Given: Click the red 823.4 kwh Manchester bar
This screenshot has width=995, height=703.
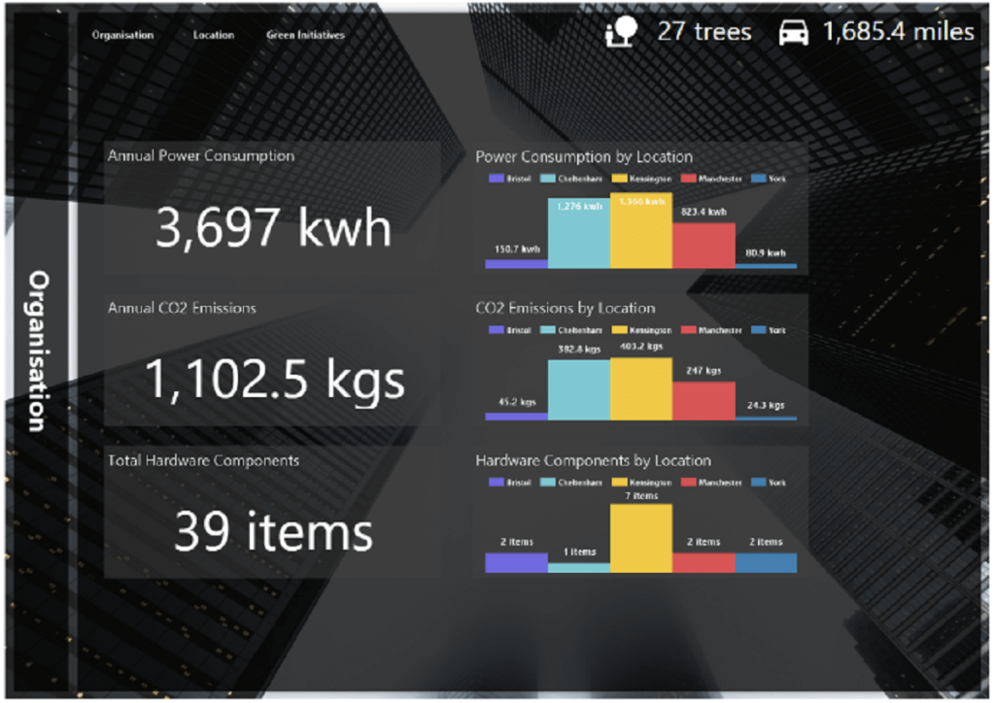Looking at the screenshot, I should coord(703,246).
